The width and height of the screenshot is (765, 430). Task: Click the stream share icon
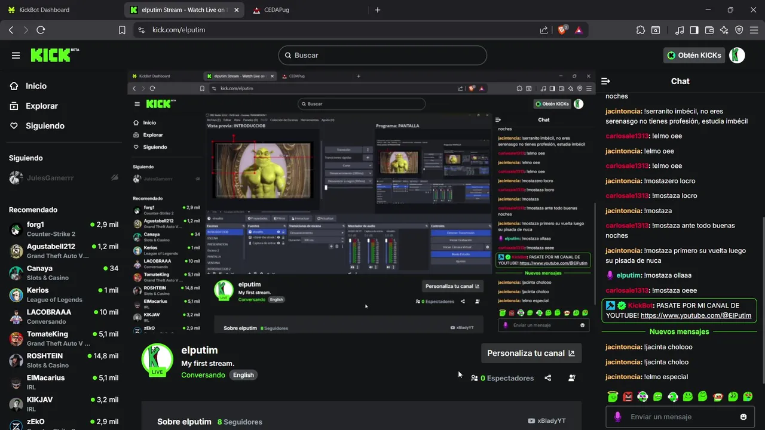(x=548, y=378)
